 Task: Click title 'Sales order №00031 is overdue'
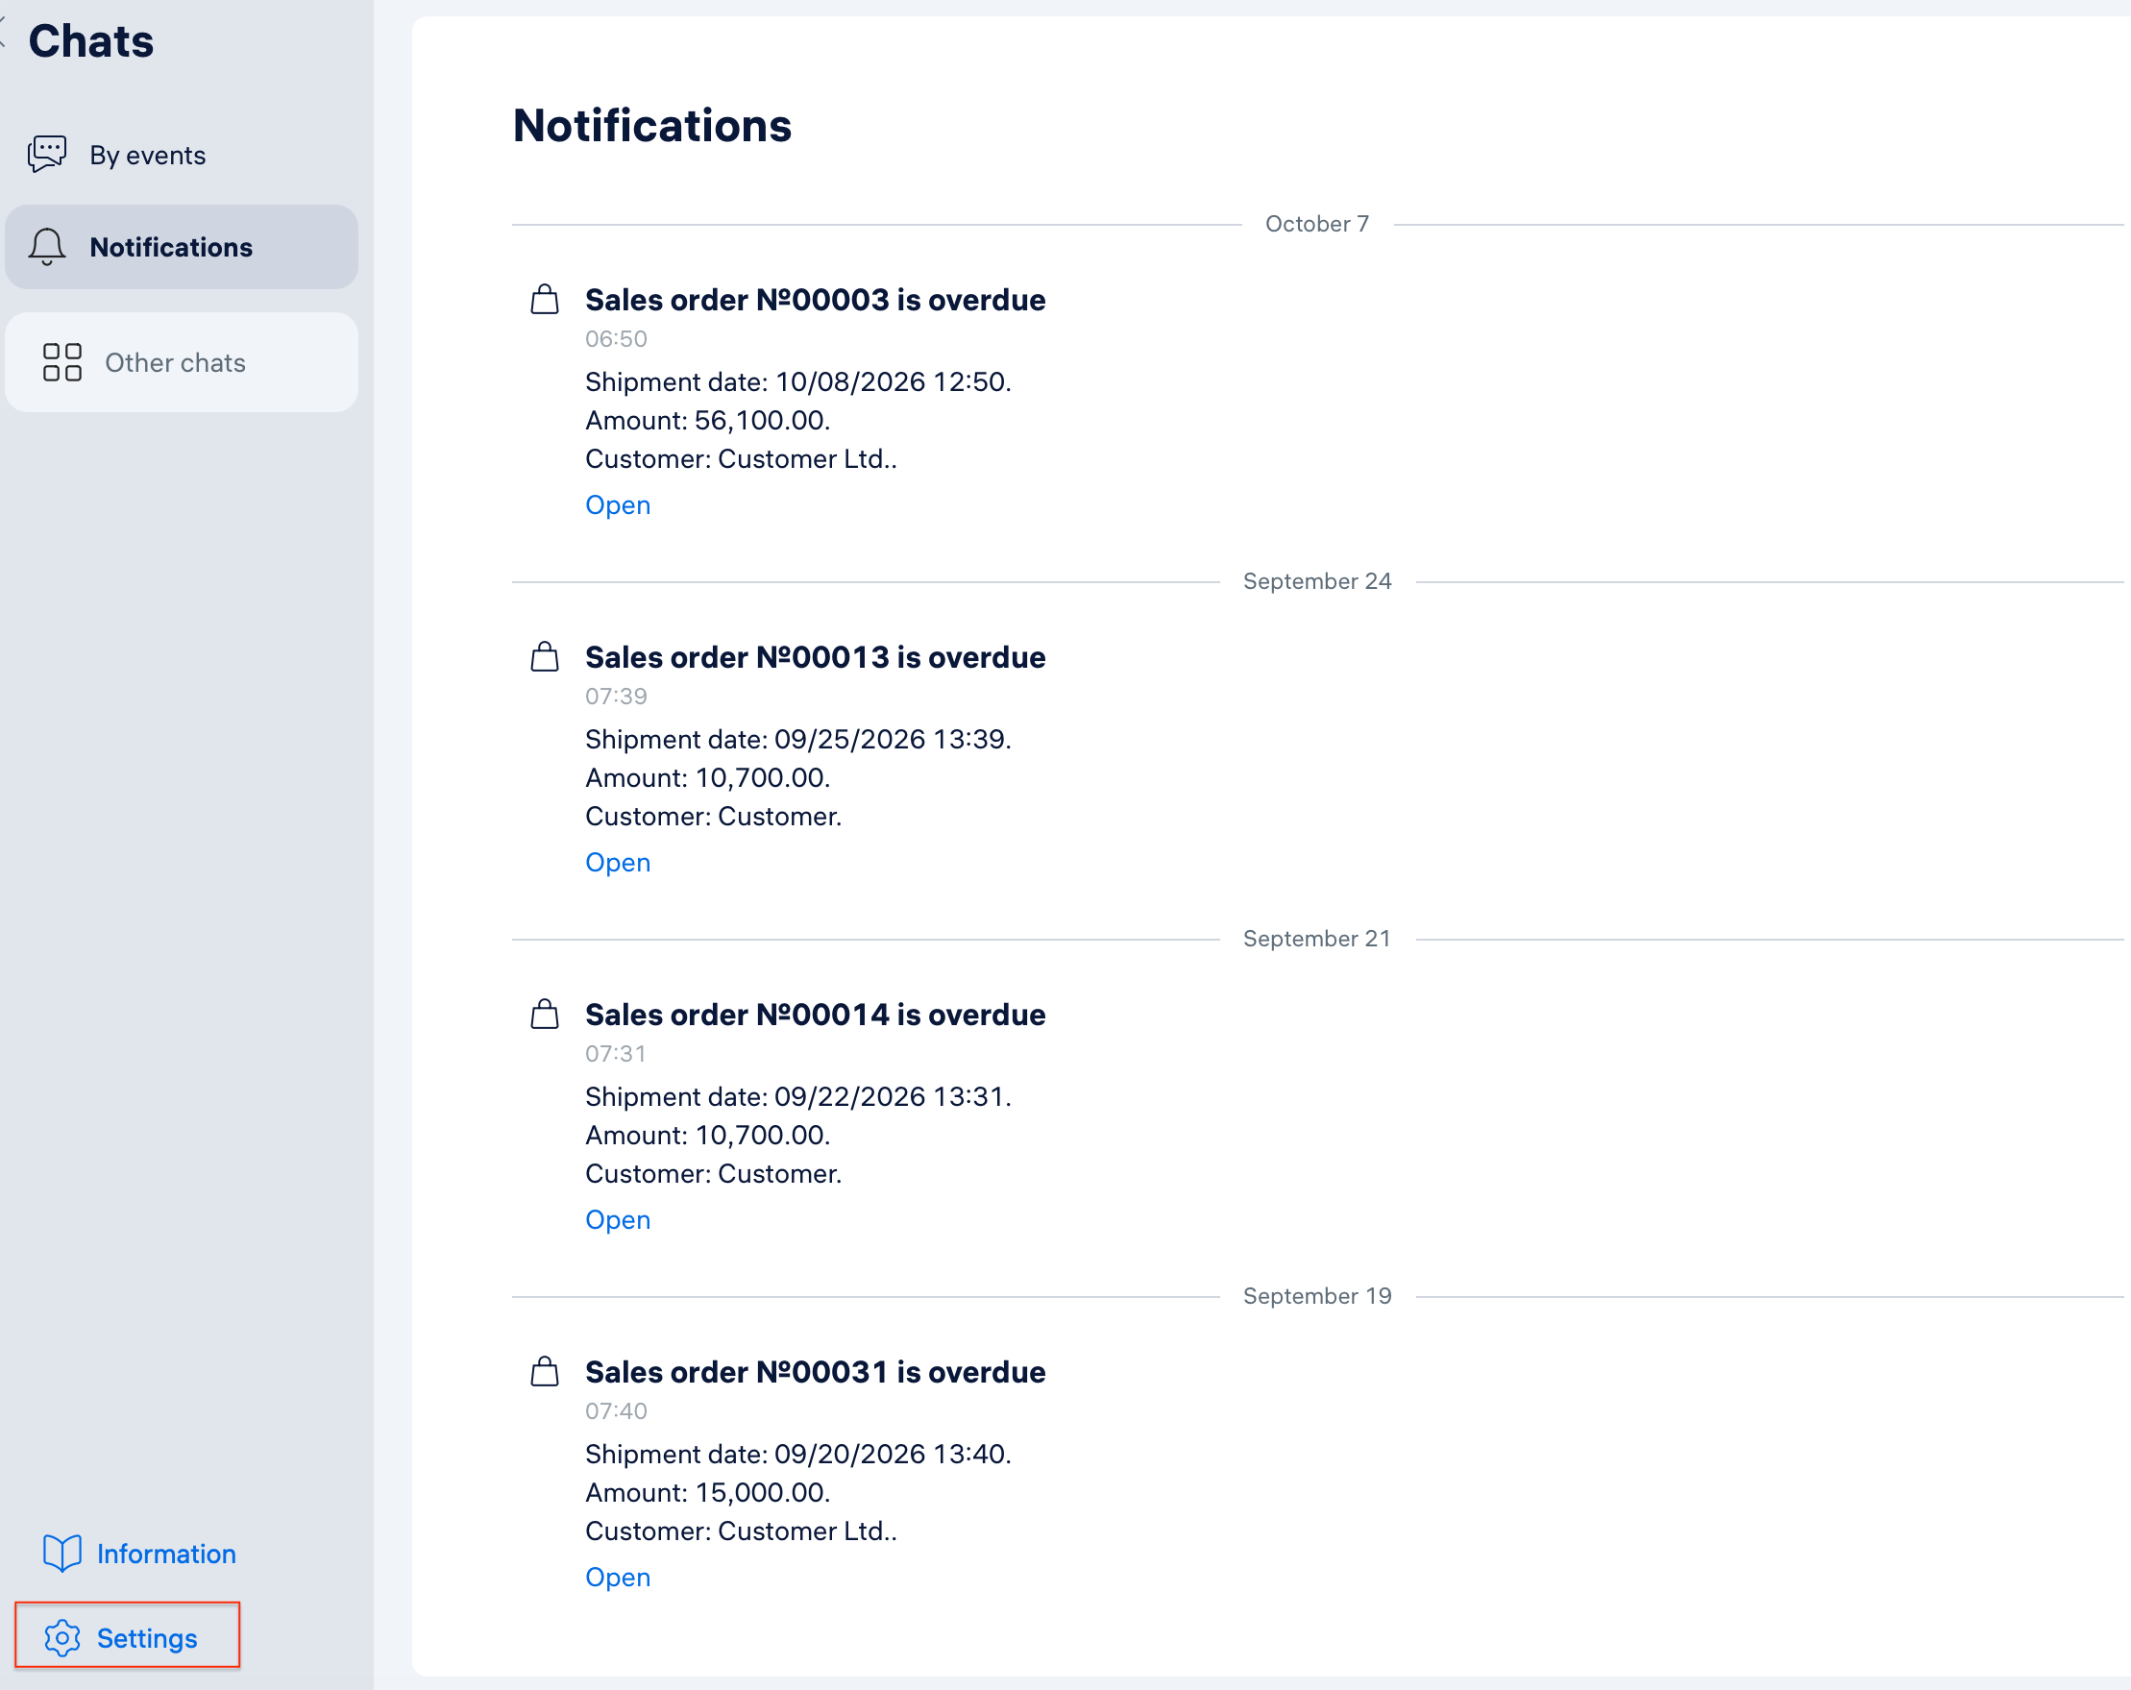tap(816, 1372)
